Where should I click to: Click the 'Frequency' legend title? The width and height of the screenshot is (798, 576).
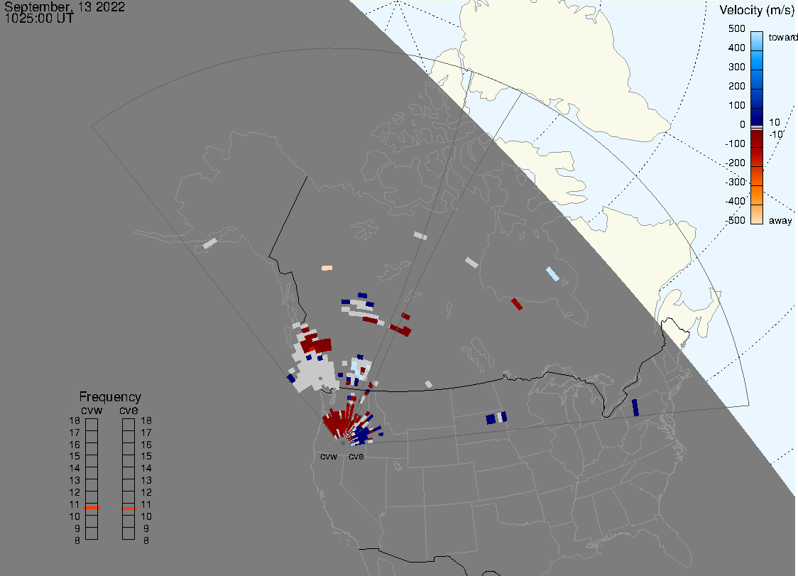tap(110, 397)
